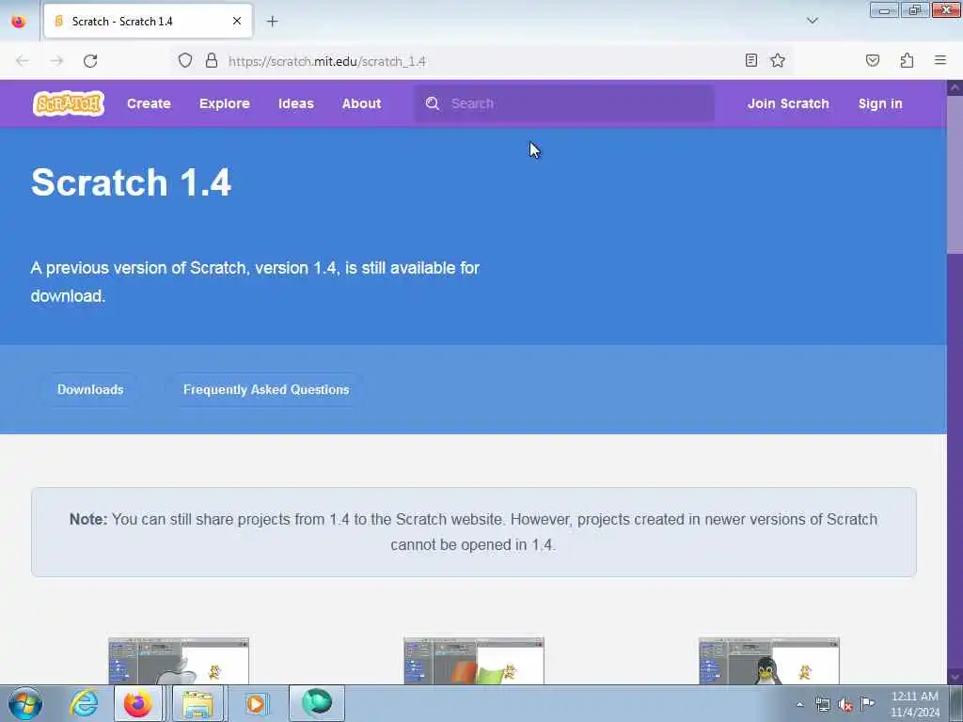Screen dimensions: 963x722
Task: Click the Join Scratch link
Action: (x=788, y=103)
